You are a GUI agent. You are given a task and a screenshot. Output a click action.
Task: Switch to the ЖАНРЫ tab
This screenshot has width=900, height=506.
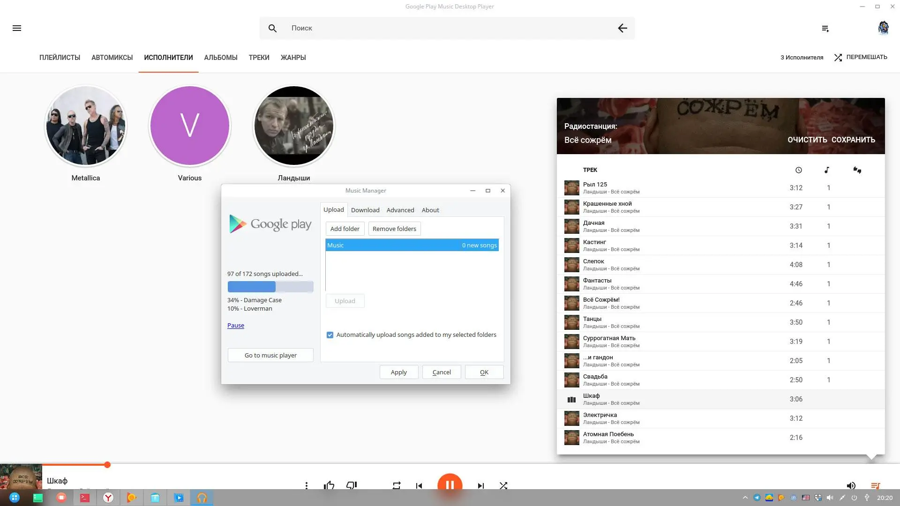coord(293,58)
